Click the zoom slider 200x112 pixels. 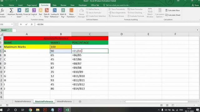186,105
